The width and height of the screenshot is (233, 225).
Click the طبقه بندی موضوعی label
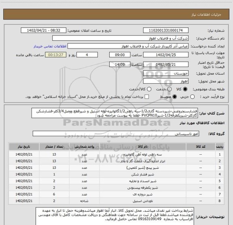[209, 89]
